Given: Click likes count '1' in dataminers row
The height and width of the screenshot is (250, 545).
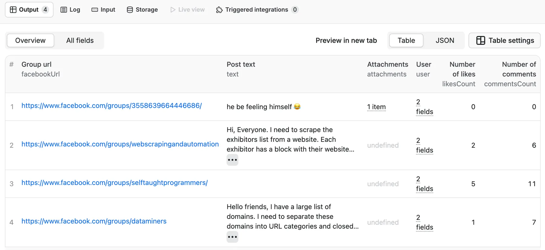Looking at the screenshot, I should coord(473,222).
